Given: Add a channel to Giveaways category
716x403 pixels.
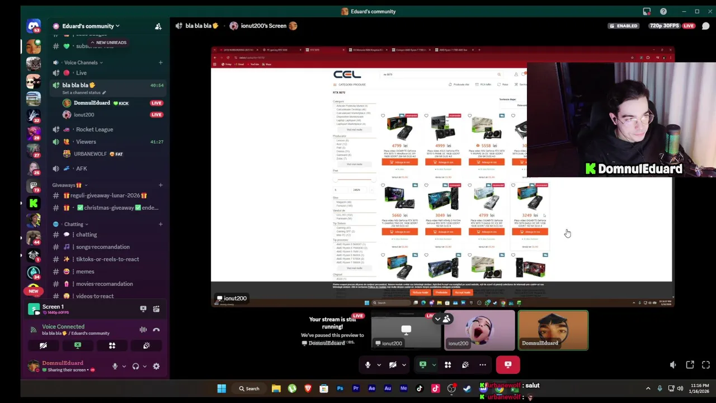Looking at the screenshot, I should coord(161,185).
